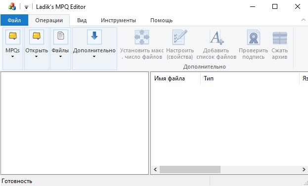Expand the Файлы dropdown arrow
Image resolution: width=308 pixels, height=186 pixels.
coord(60,57)
